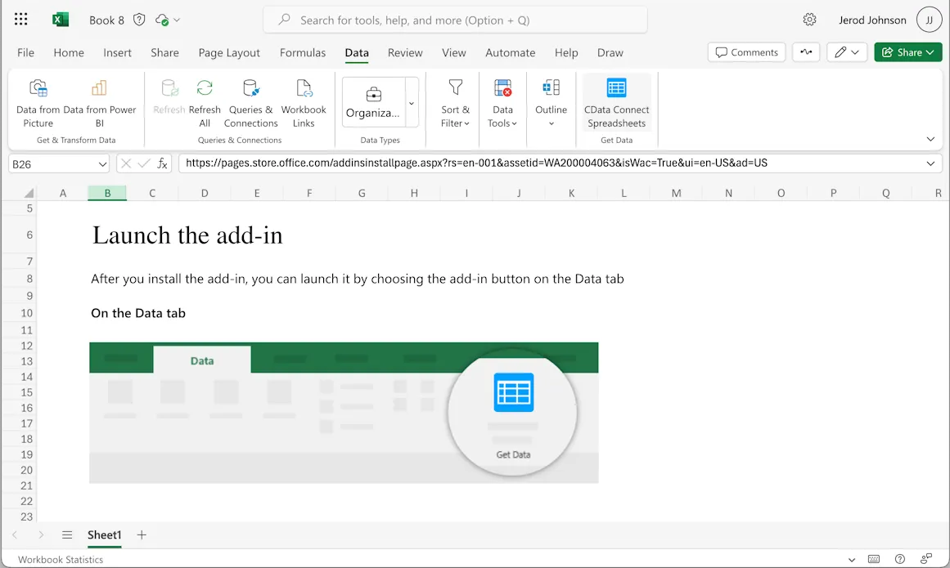Open Settings via the gear icon
Image resolution: width=950 pixels, height=568 pixels.
[809, 19]
